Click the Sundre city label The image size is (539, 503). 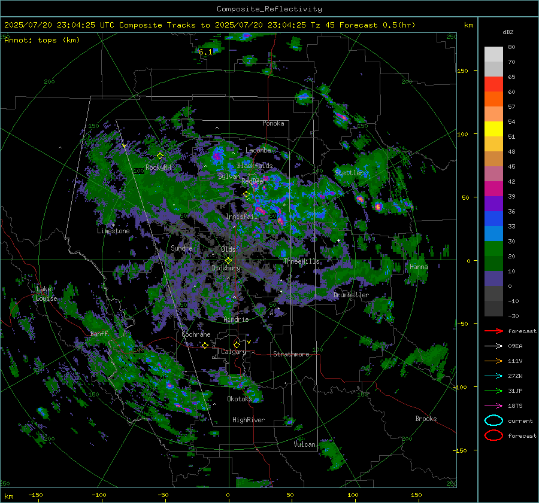pos(181,248)
